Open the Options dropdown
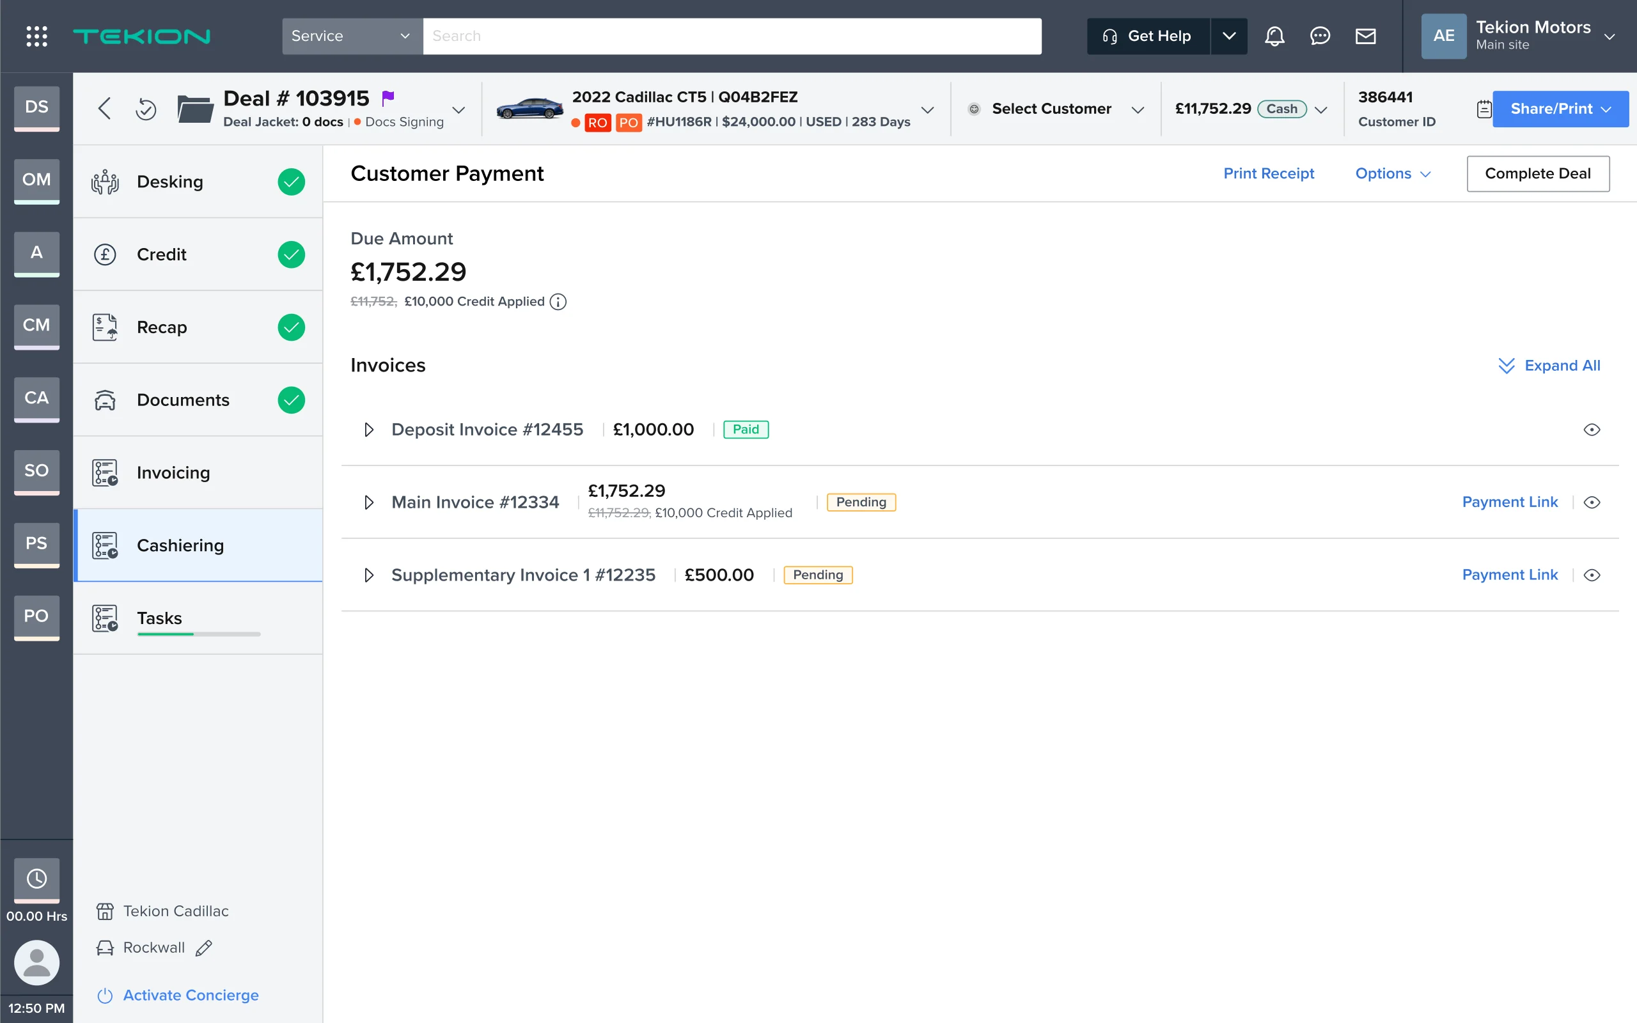1637x1023 pixels. pyautogui.click(x=1393, y=173)
